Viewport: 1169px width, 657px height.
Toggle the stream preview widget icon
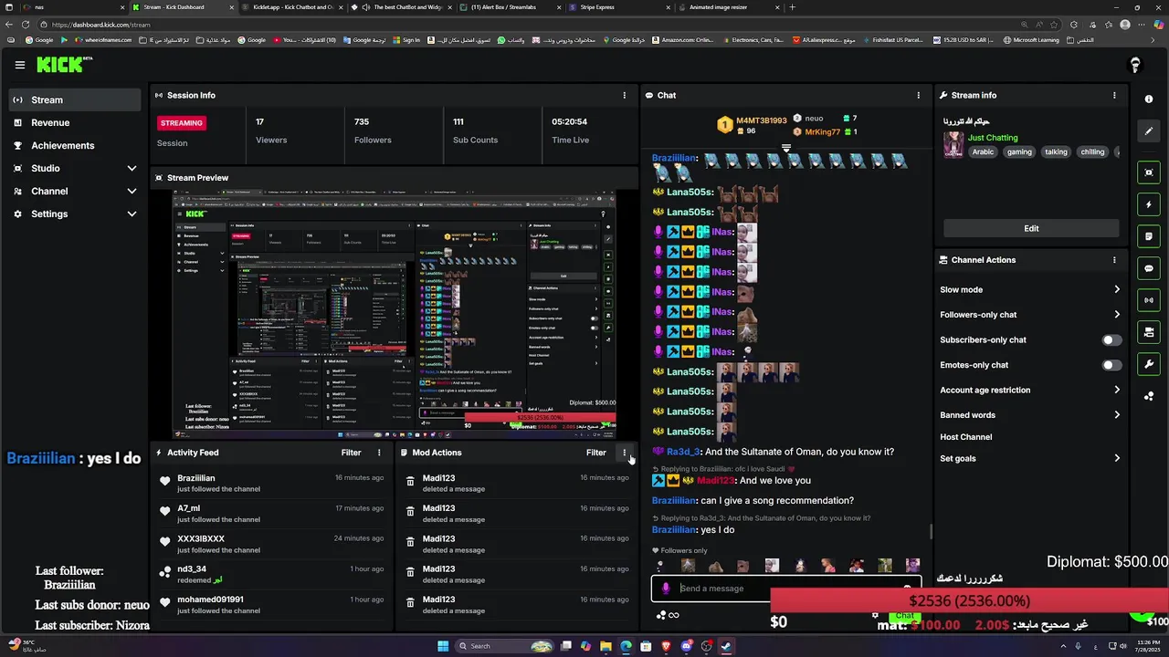pyautogui.click(x=1149, y=172)
